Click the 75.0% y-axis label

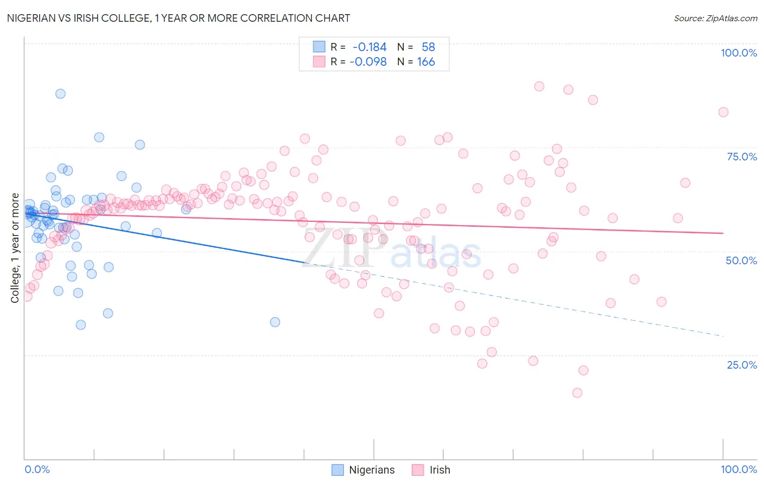[741, 157]
